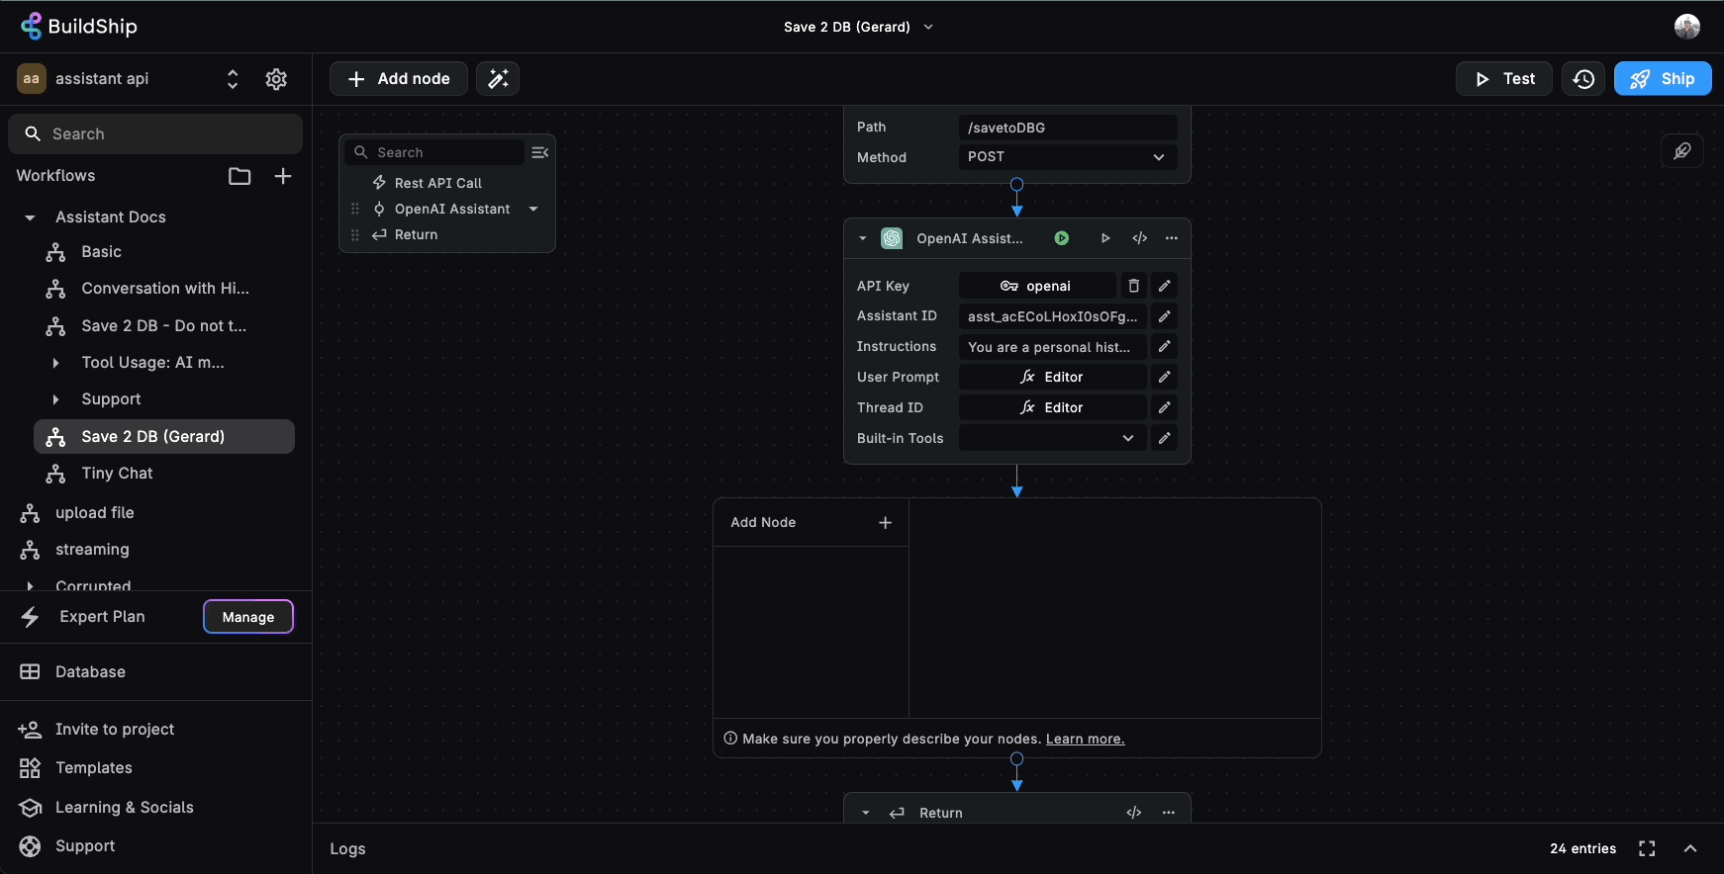The height and width of the screenshot is (874, 1724).
Task: Open the Method POST dropdown
Action: (1067, 157)
